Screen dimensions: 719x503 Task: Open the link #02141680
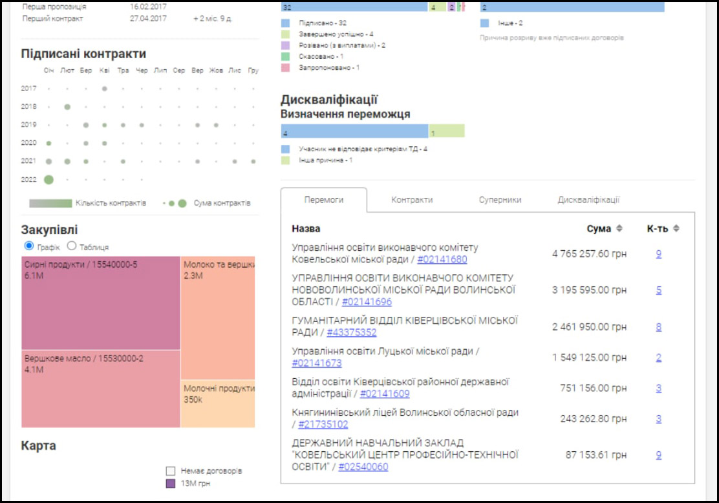click(x=442, y=259)
